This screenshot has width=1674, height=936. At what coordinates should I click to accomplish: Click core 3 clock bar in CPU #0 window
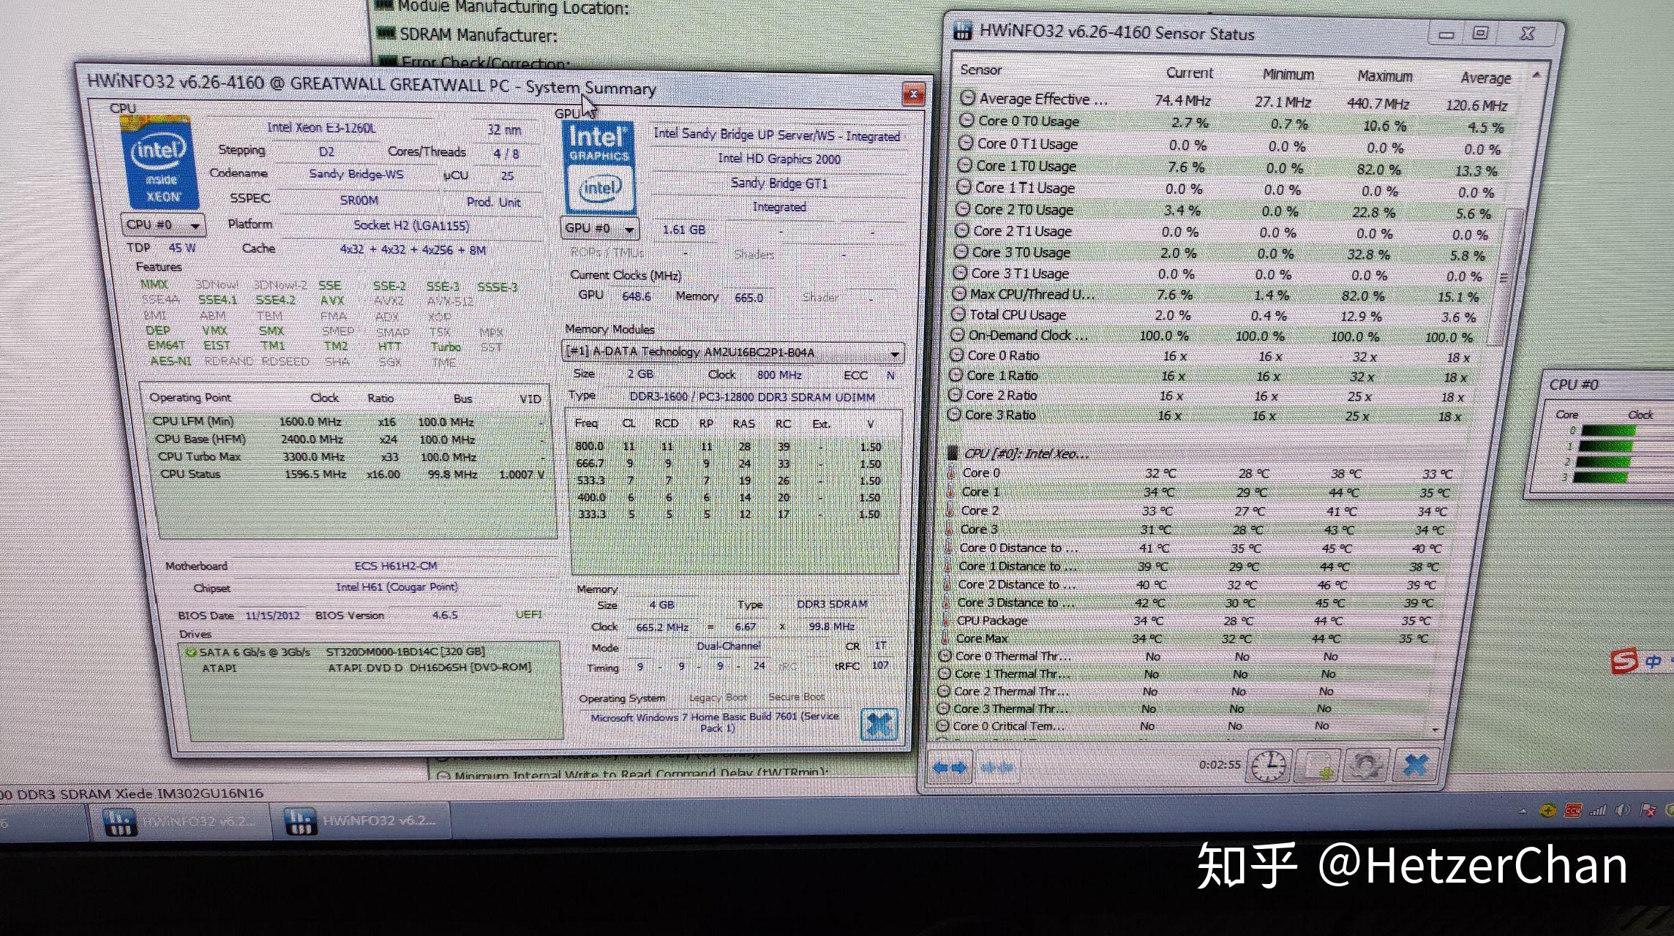[1600, 478]
